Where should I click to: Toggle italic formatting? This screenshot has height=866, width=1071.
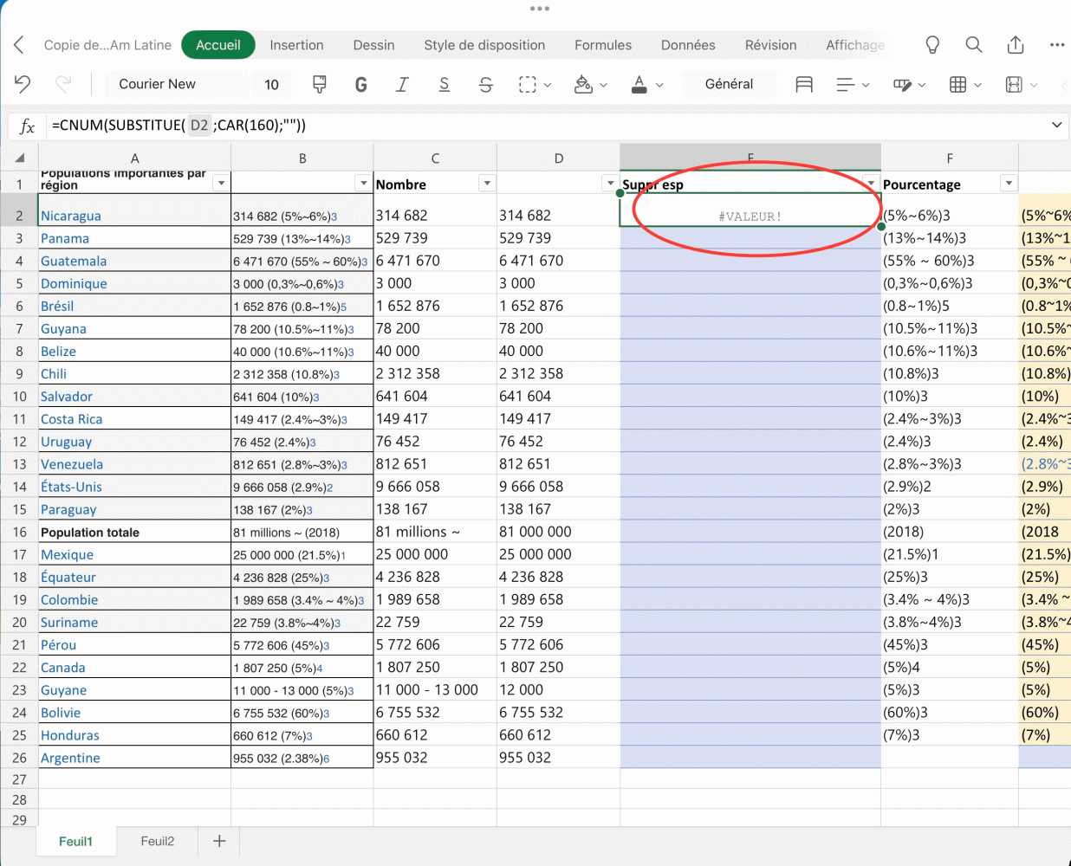(x=402, y=84)
